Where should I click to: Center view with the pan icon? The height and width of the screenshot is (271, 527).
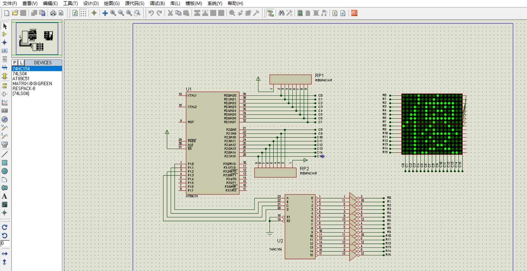[105, 13]
